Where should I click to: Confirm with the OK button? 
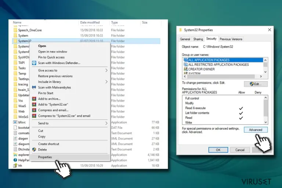[x=218, y=150]
